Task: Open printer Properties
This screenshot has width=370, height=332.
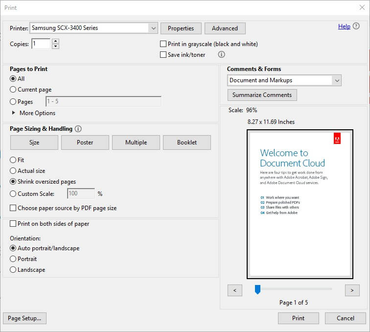Action: [x=181, y=28]
